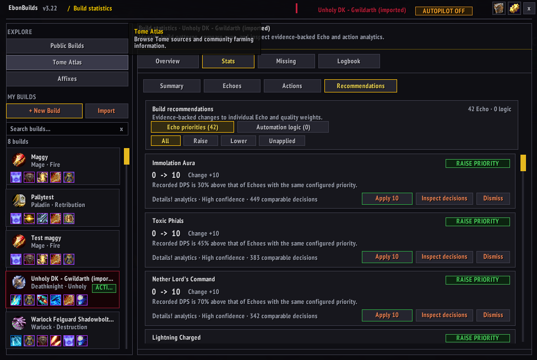Select the Pallytest build card title

point(42,197)
